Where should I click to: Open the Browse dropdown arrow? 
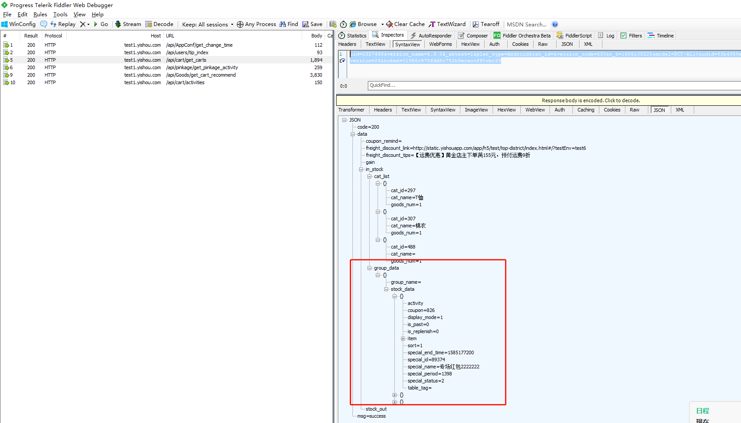click(x=382, y=24)
